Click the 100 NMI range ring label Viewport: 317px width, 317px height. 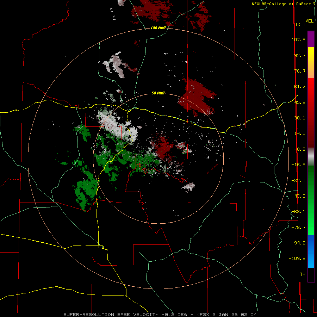[158, 28]
